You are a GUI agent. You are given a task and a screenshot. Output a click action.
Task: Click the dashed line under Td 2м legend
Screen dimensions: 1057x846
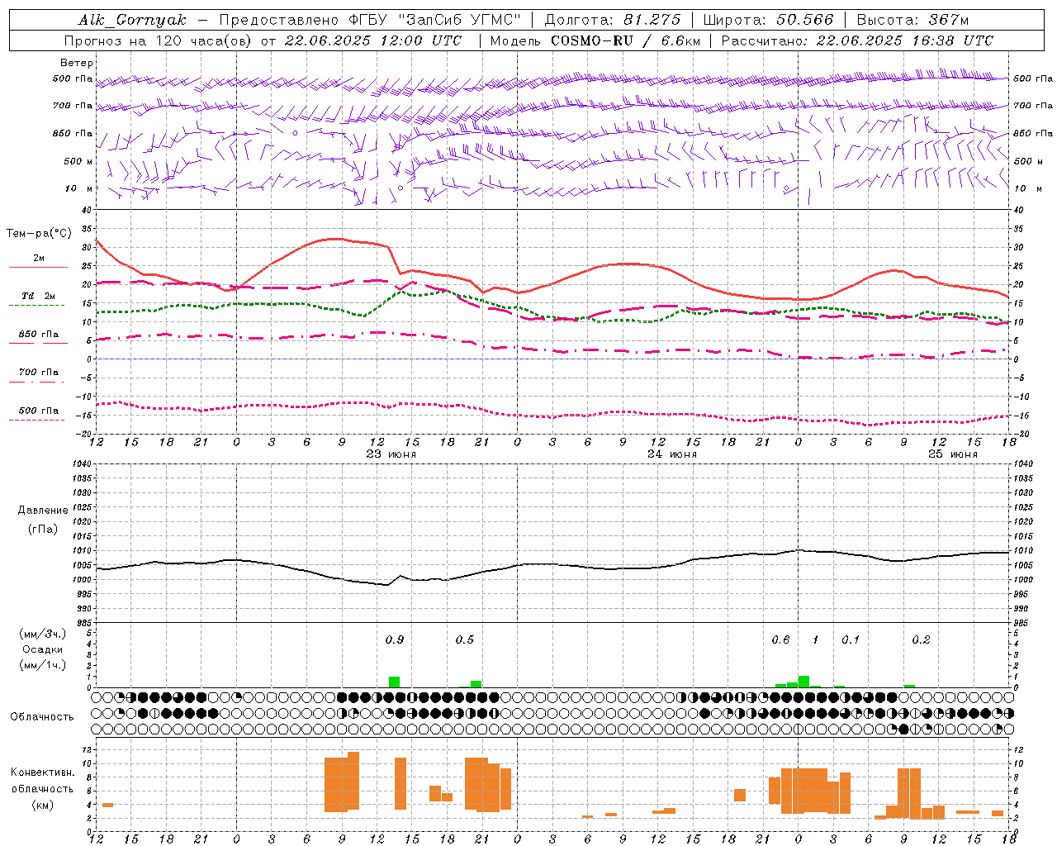(x=37, y=305)
